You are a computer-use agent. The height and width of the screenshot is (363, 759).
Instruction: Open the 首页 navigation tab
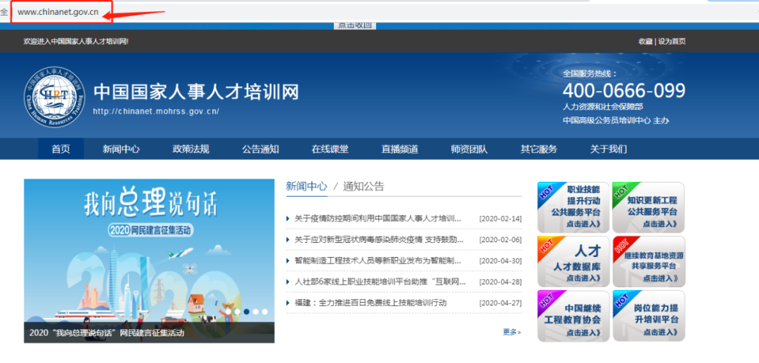pos(60,149)
